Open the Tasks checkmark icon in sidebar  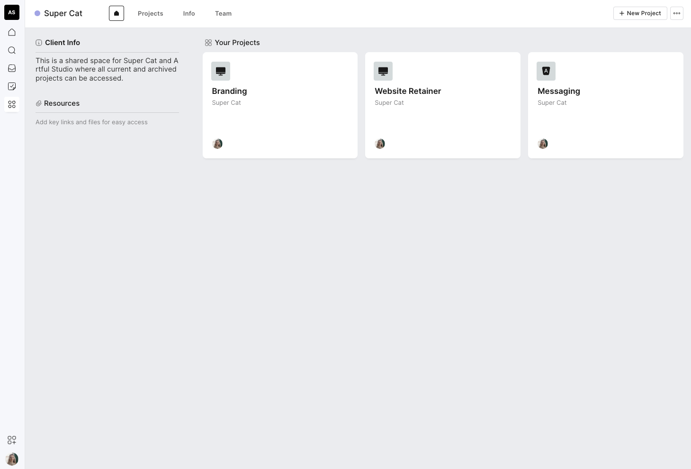(x=12, y=86)
